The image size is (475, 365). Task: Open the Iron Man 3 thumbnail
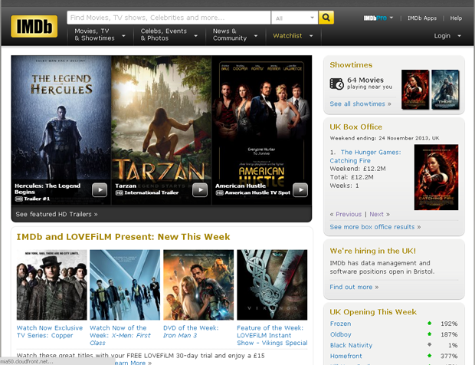198,284
